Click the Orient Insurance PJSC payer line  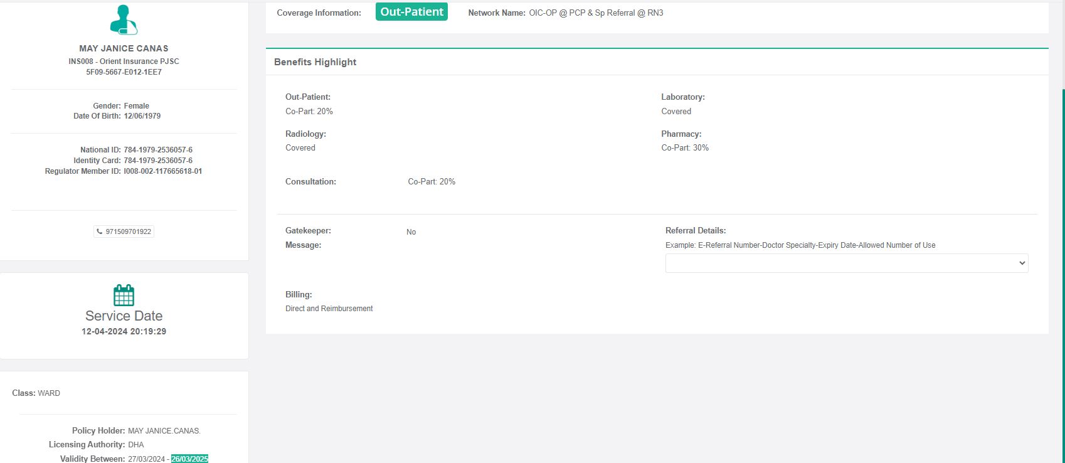pyautogui.click(x=124, y=61)
